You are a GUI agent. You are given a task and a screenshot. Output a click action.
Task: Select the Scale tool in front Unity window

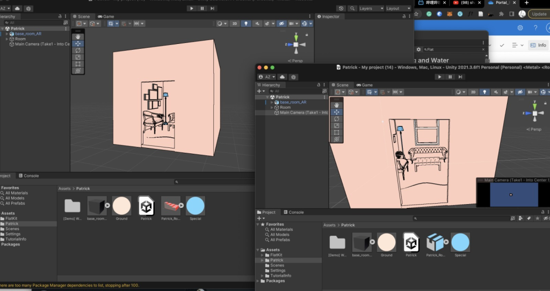click(336, 126)
